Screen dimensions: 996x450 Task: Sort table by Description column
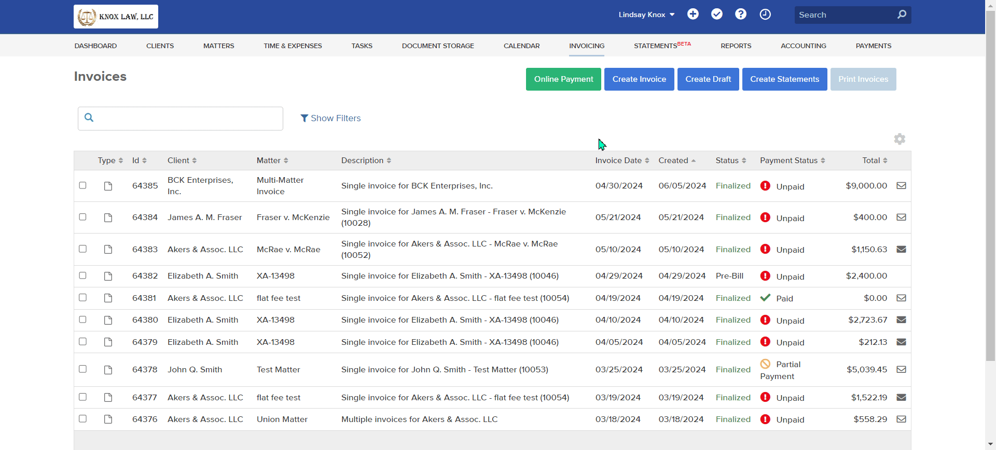366,161
